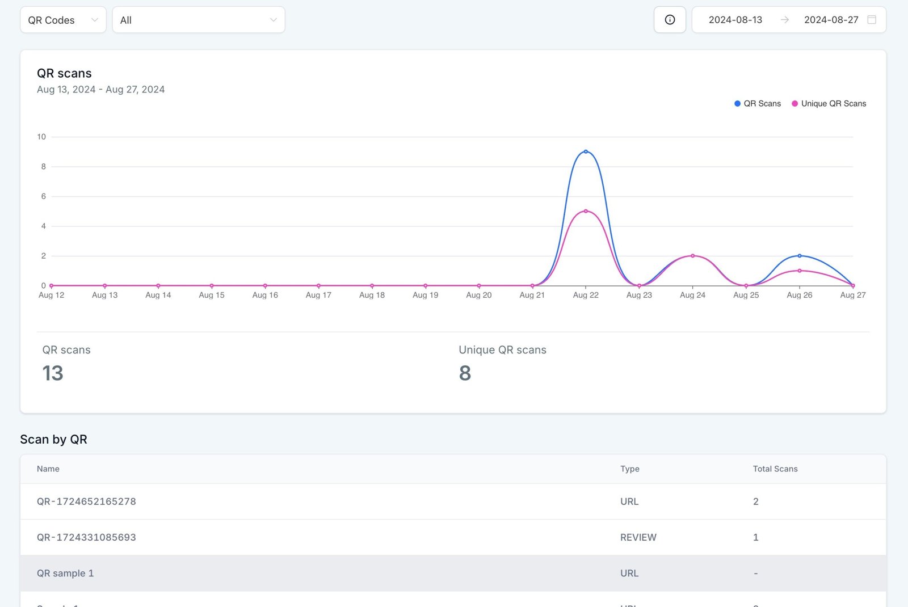This screenshot has height=607, width=908.
Task: Edit the start date 2024-08-13
Action: click(x=735, y=20)
